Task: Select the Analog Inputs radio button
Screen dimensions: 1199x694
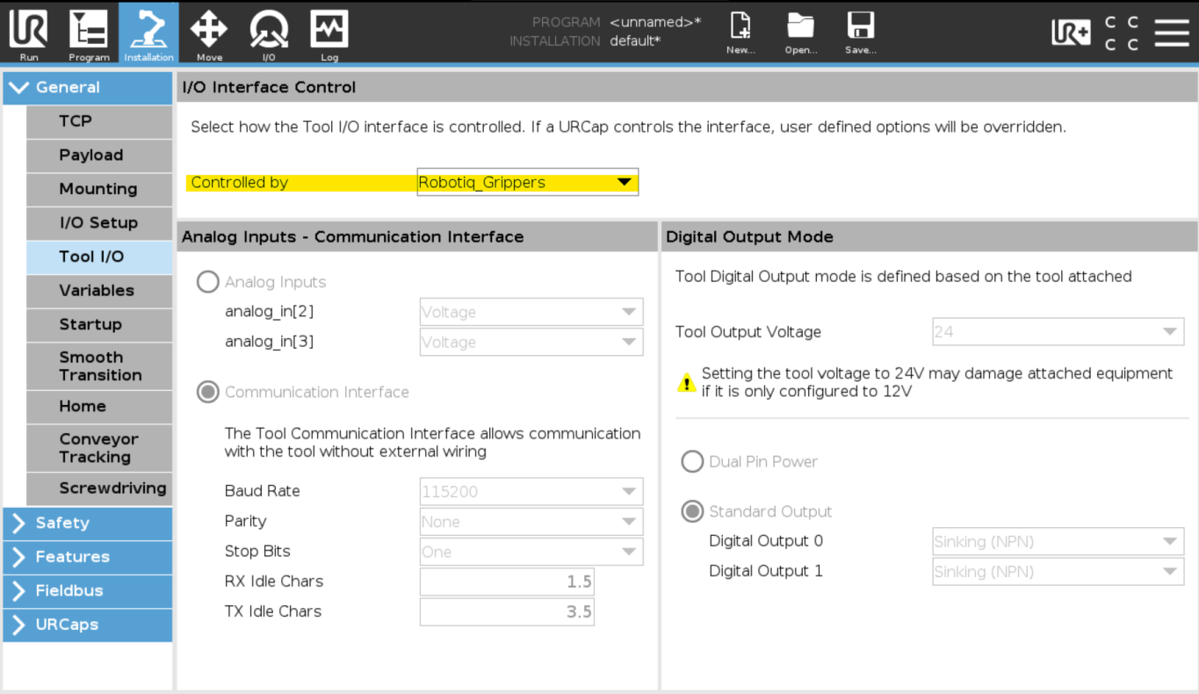Action: 207,281
